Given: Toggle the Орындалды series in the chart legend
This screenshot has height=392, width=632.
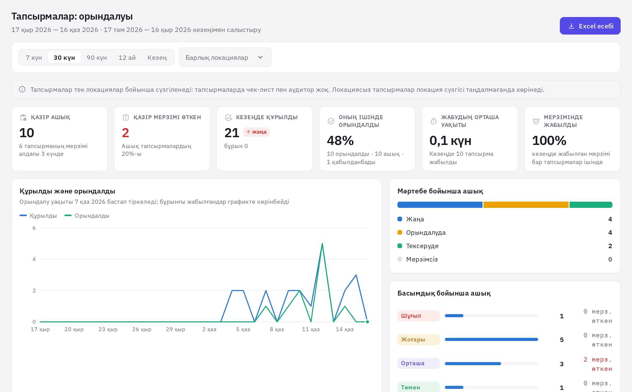Looking at the screenshot, I should pos(87,216).
